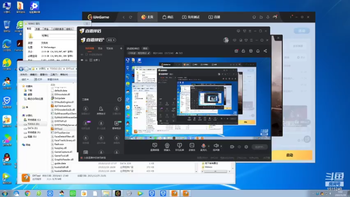Click the Explorer back navigation arrow
The image size is (350, 197).
click(21, 69)
